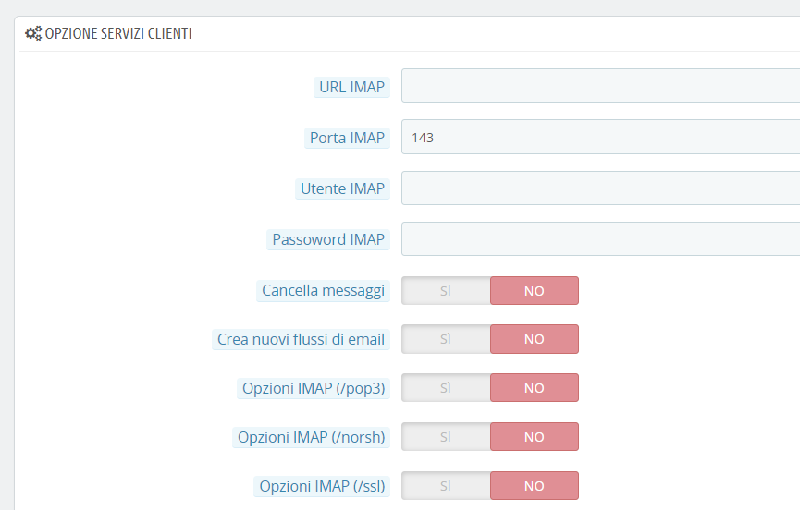Click the Utente IMAP text box

(600, 188)
